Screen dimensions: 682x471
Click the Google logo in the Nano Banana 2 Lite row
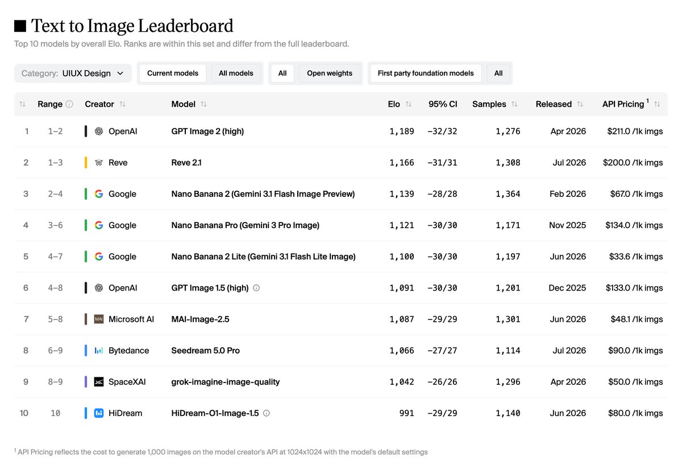(99, 256)
